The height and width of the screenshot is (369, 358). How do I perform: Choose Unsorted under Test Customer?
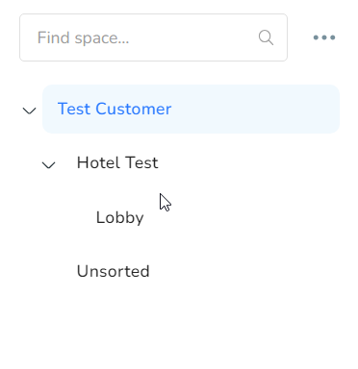click(114, 271)
